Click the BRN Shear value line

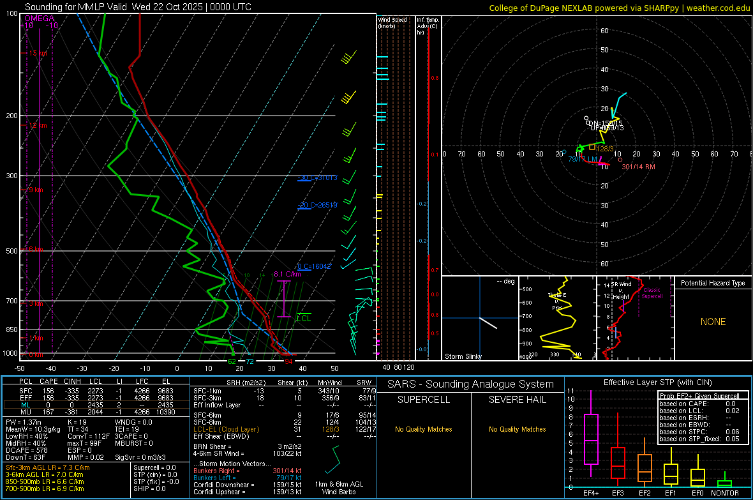248,446
